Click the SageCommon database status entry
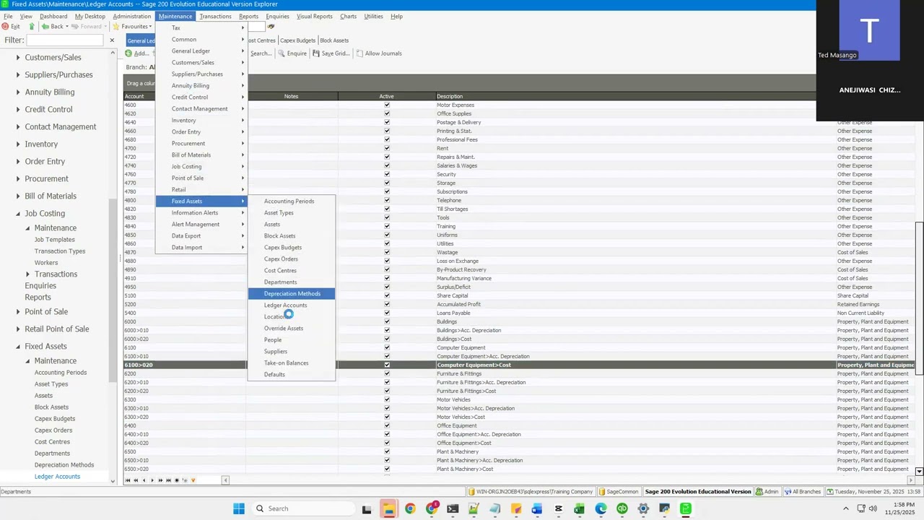This screenshot has height=520, width=924. (x=618, y=492)
